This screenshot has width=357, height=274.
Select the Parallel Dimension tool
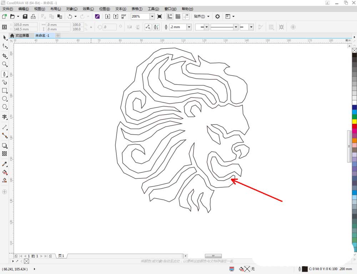[5, 127]
